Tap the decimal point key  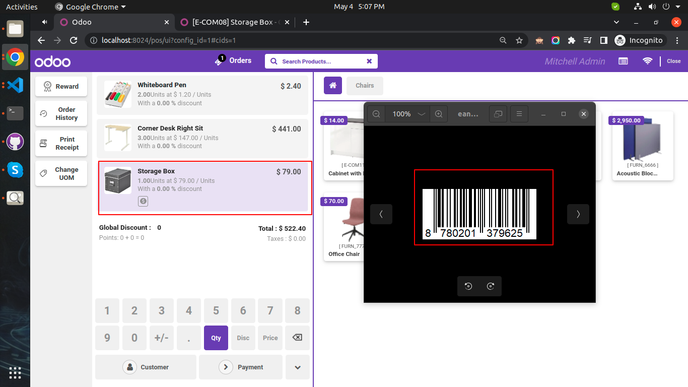(189, 338)
